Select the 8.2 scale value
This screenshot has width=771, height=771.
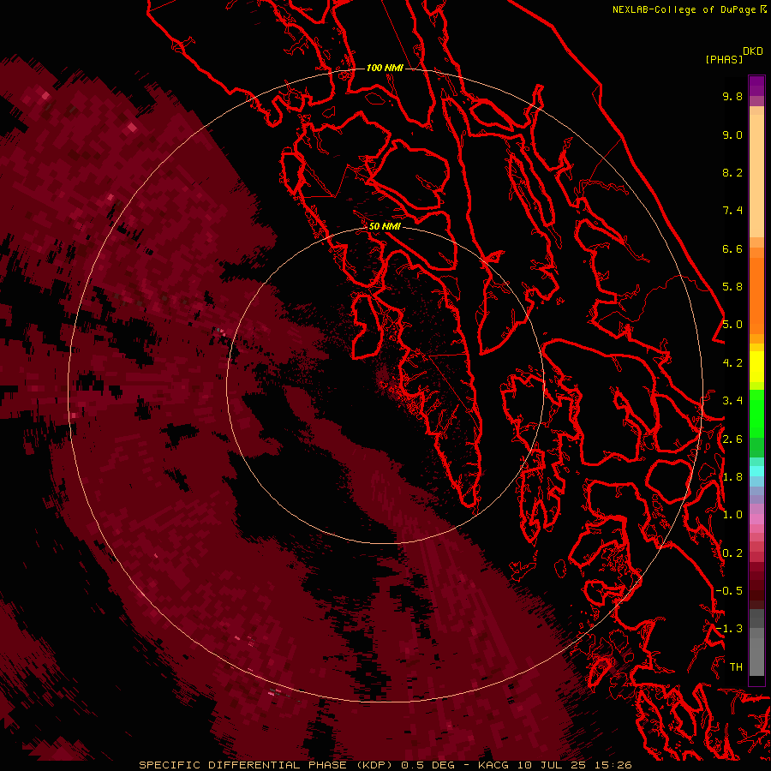pos(732,172)
